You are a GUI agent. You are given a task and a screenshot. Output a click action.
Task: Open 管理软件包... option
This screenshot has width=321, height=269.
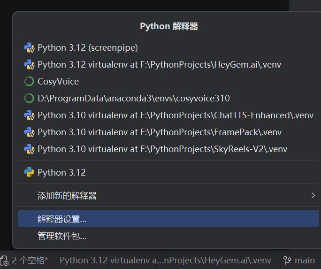168,236
